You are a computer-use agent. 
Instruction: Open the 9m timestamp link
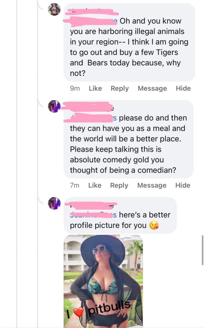pyautogui.click(x=75, y=88)
